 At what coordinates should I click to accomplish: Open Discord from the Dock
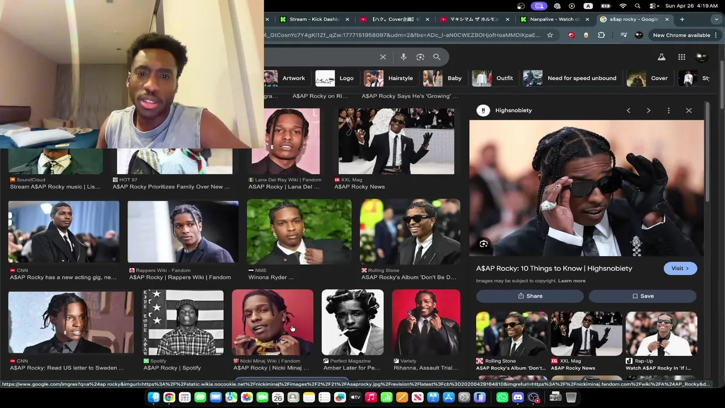[518, 397]
